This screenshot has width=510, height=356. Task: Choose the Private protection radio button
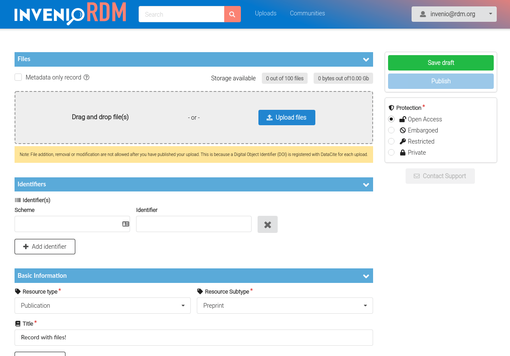pos(391,153)
